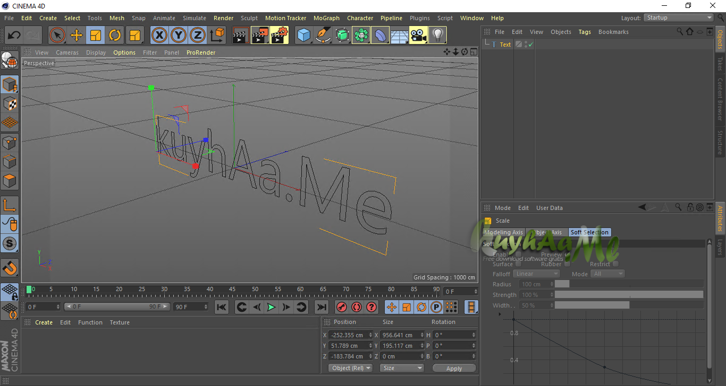Viewport: 726px width, 386px height.
Task: Go to start of animation
Action: click(222, 307)
